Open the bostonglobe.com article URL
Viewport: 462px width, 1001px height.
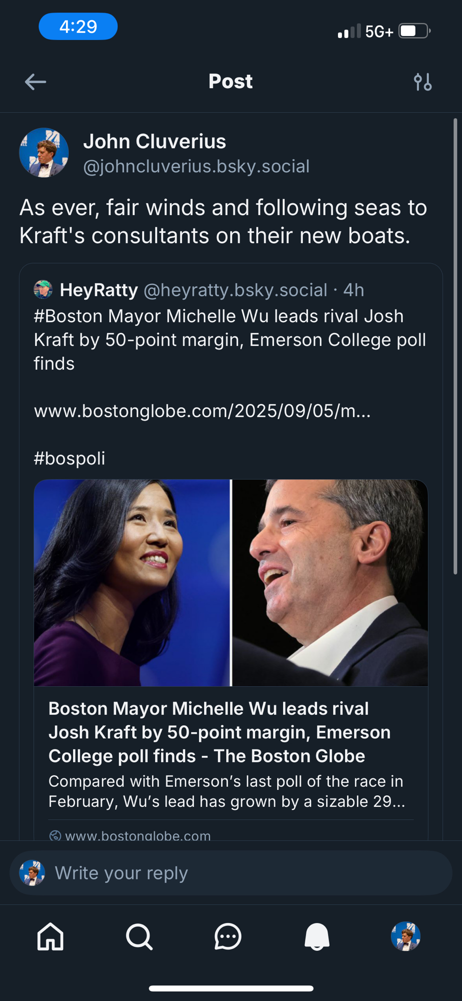202,411
